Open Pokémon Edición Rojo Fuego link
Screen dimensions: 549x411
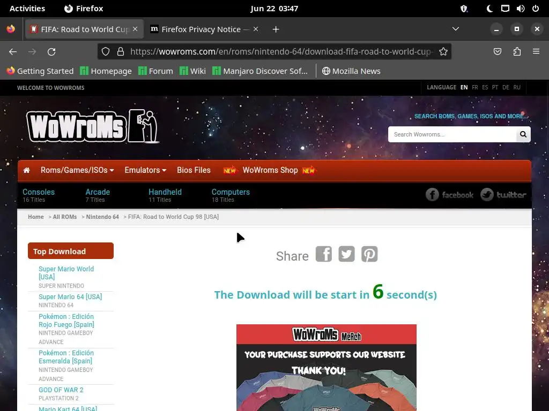tap(66, 321)
